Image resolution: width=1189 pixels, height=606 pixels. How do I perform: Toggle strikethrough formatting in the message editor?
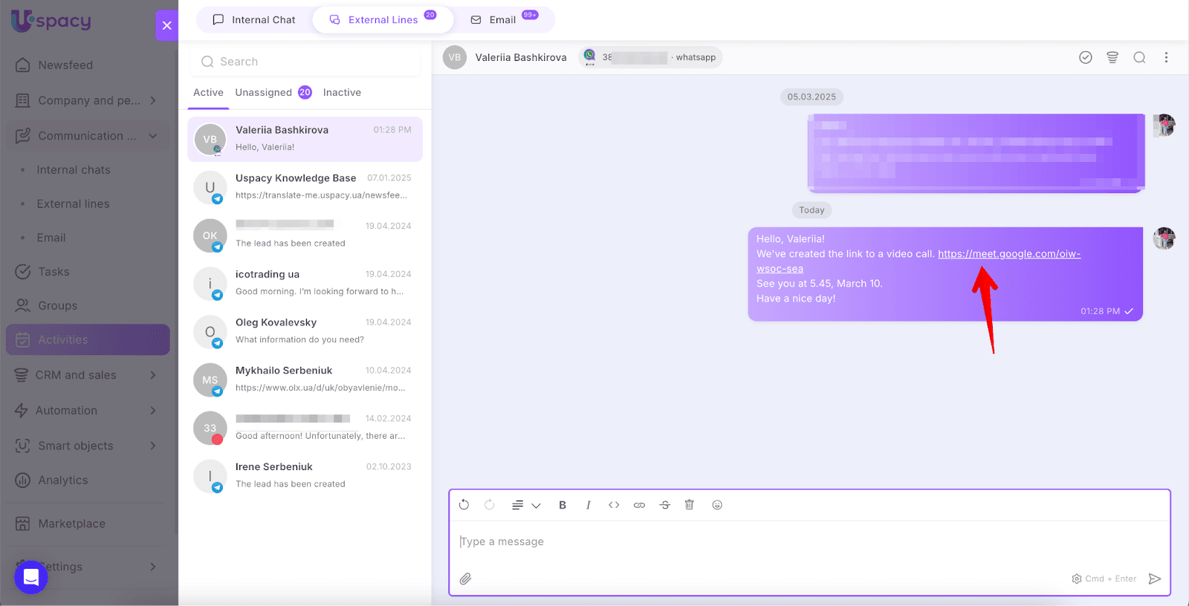[x=664, y=505]
